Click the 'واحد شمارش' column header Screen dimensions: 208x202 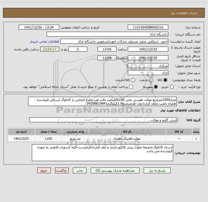coord(75,132)
